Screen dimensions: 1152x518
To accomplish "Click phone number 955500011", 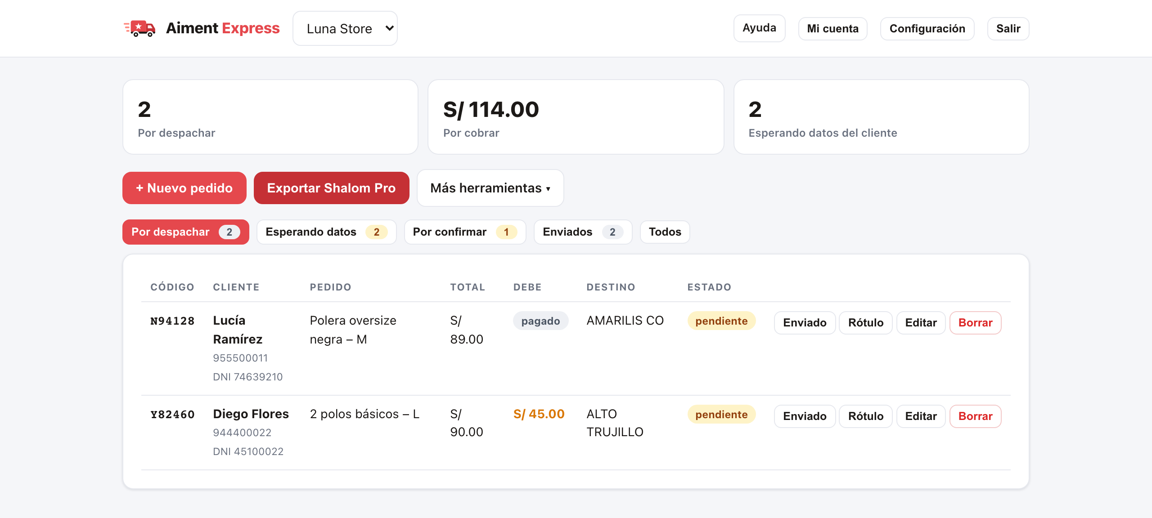I will tap(240, 358).
